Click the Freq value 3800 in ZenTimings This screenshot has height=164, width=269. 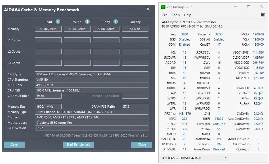point(184,34)
